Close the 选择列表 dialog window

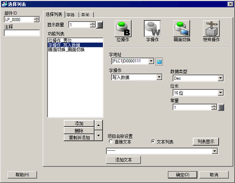(230, 4)
